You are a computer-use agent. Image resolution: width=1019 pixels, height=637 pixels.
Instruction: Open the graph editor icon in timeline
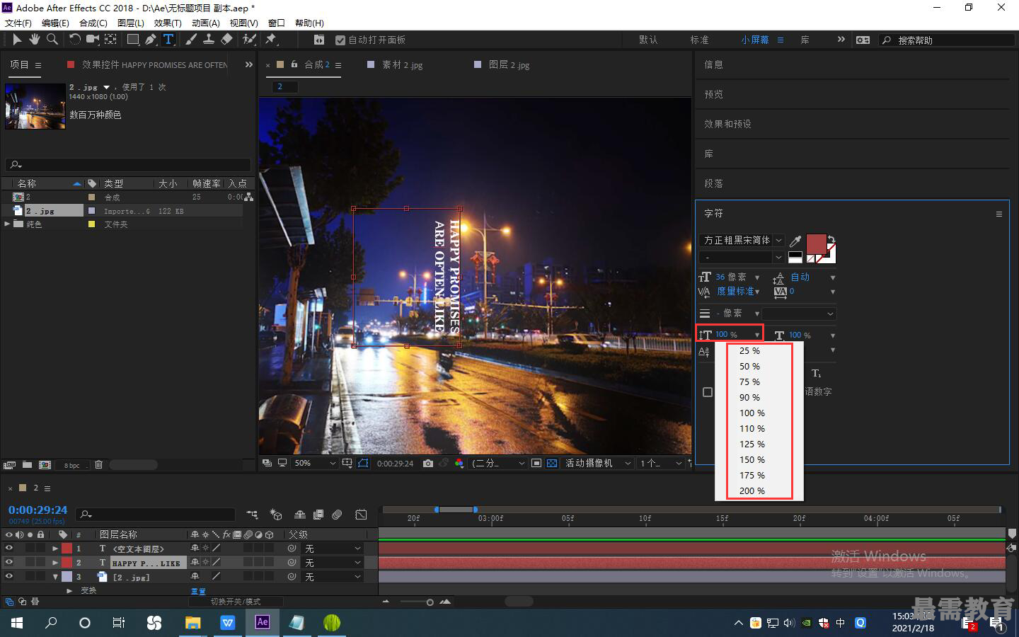pyautogui.click(x=361, y=515)
